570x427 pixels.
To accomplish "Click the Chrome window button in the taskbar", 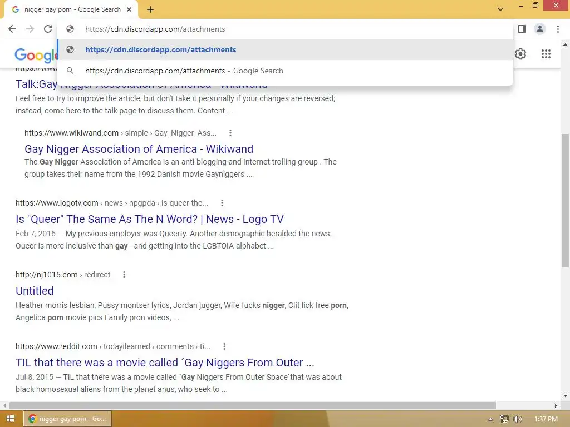I will pos(67,419).
